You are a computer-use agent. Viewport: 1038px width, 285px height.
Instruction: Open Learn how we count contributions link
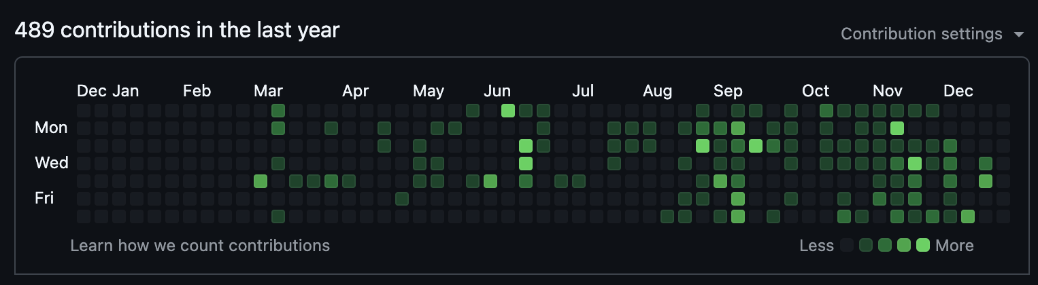pyautogui.click(x=200, y=246)
